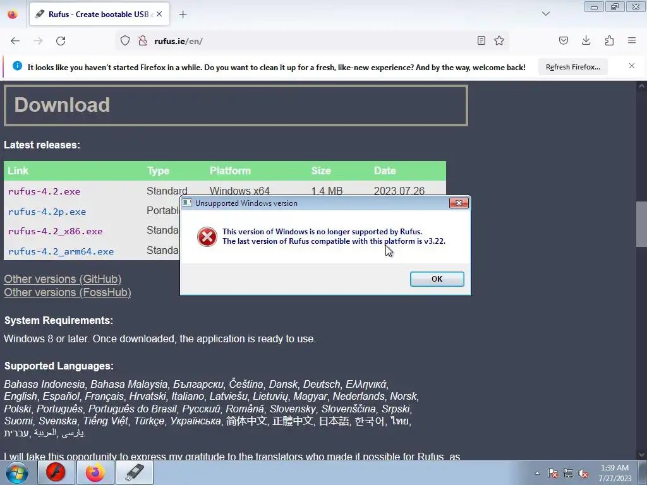Click the info icon in notification bar
The image size is (647, 485).
tap(17, 66)
